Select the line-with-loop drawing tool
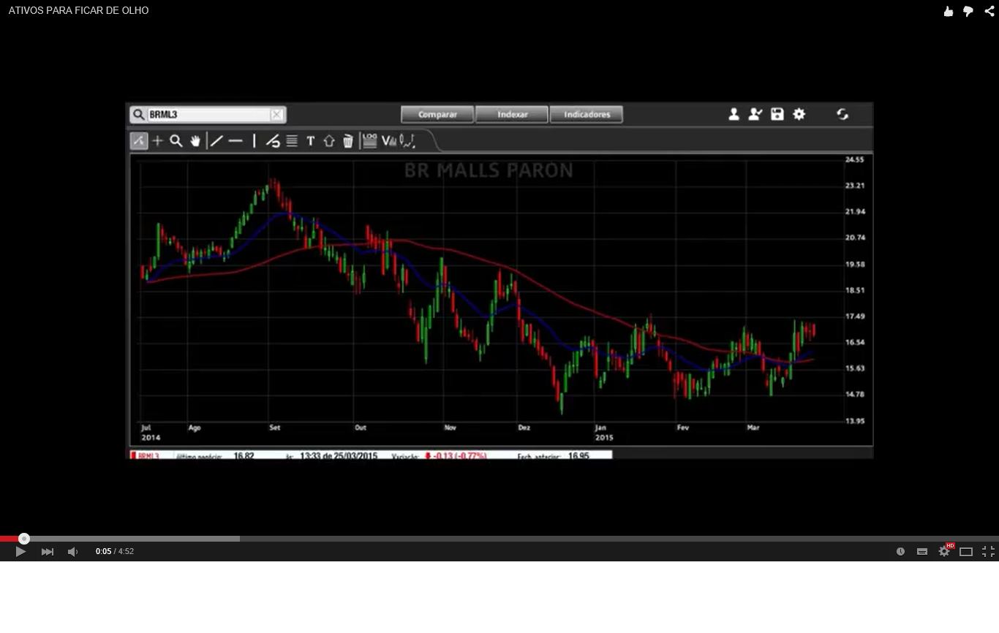 (x=273, y=141)
